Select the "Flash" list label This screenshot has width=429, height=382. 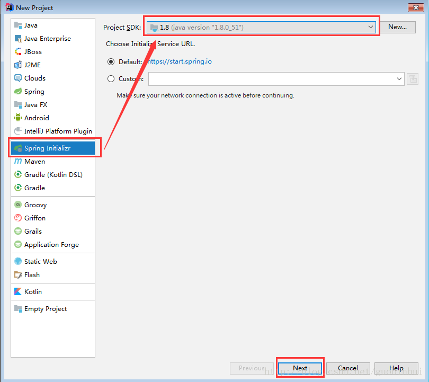point(32,275)
